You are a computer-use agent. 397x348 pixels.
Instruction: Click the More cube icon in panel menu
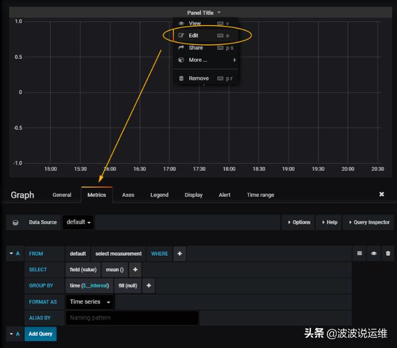181,60
